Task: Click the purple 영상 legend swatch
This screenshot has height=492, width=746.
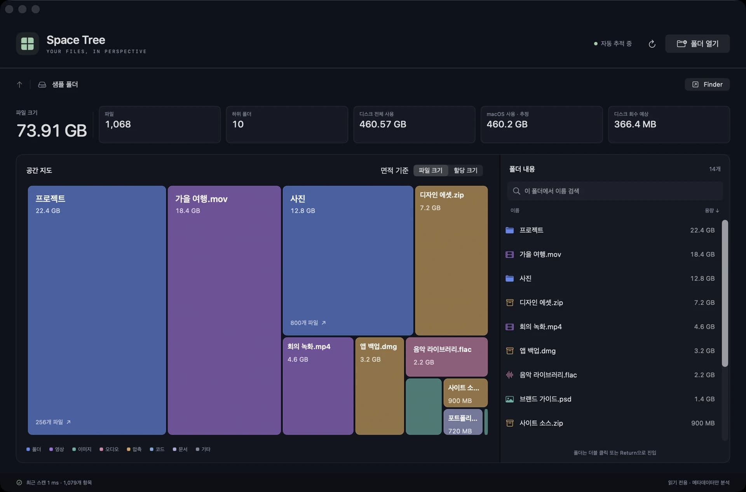Action: (x=51, y=449)
